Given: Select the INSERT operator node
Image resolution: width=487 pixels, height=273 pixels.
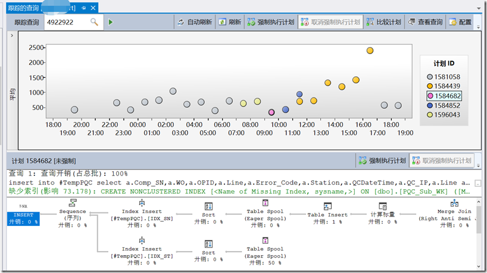Looking at the screenshot, I should coord(24,218).
